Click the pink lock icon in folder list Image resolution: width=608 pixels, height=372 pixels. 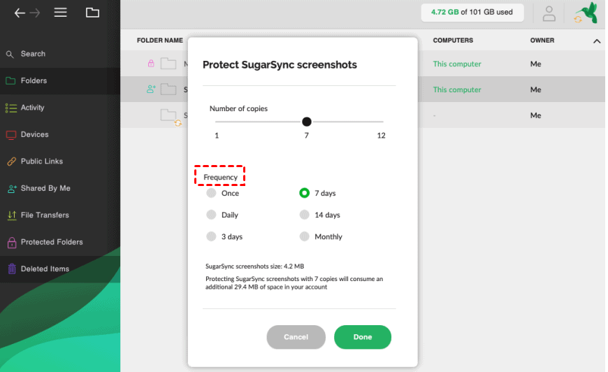click(150, 64)
